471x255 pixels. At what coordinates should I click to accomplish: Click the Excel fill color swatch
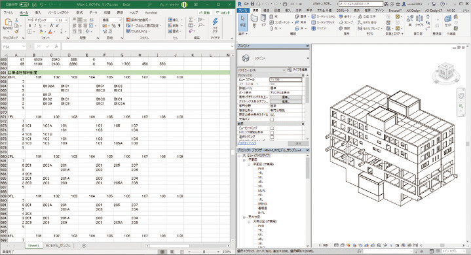41,32
